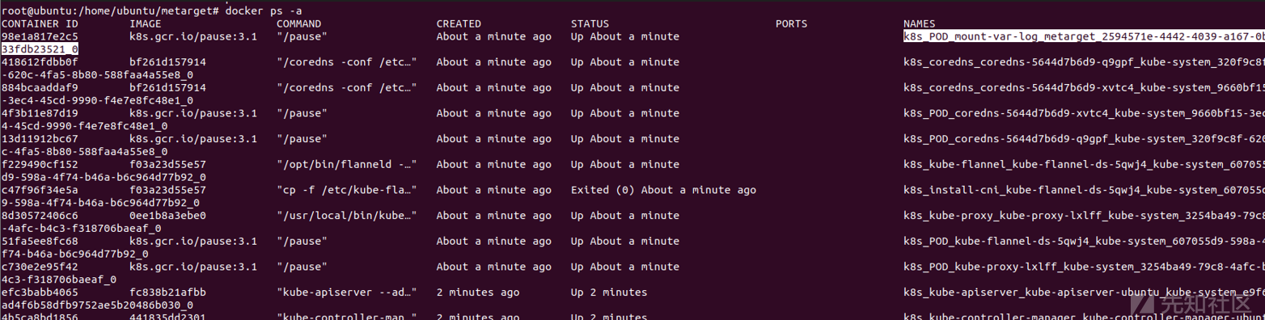Click container ID 418612fdbb0f

point(40,61)
